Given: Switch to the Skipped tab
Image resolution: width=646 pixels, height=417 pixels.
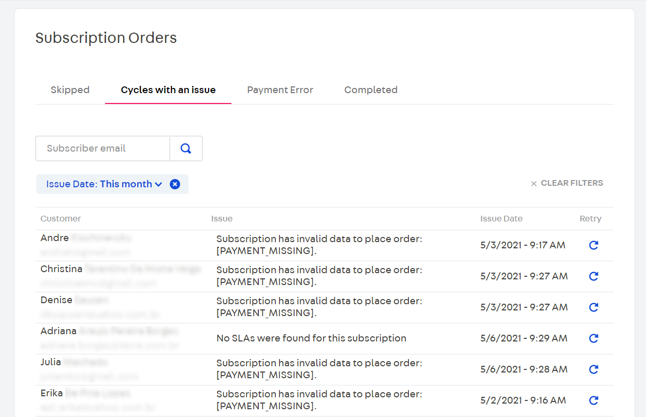Looking at the screenshot, I should (70, 90).
